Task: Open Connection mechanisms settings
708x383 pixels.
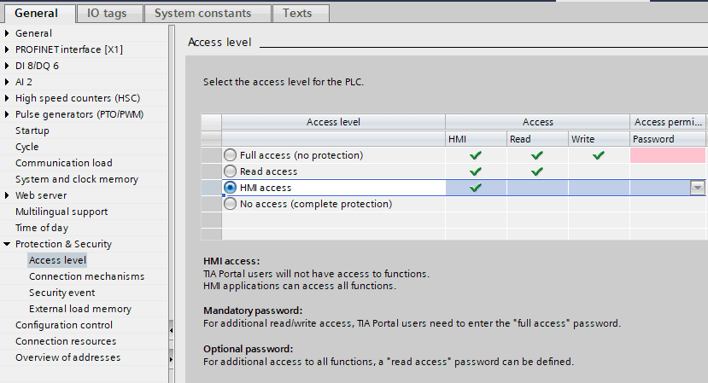Action: 86,276
